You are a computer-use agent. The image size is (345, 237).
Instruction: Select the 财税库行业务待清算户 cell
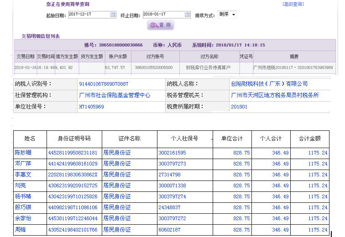[208, 67]
